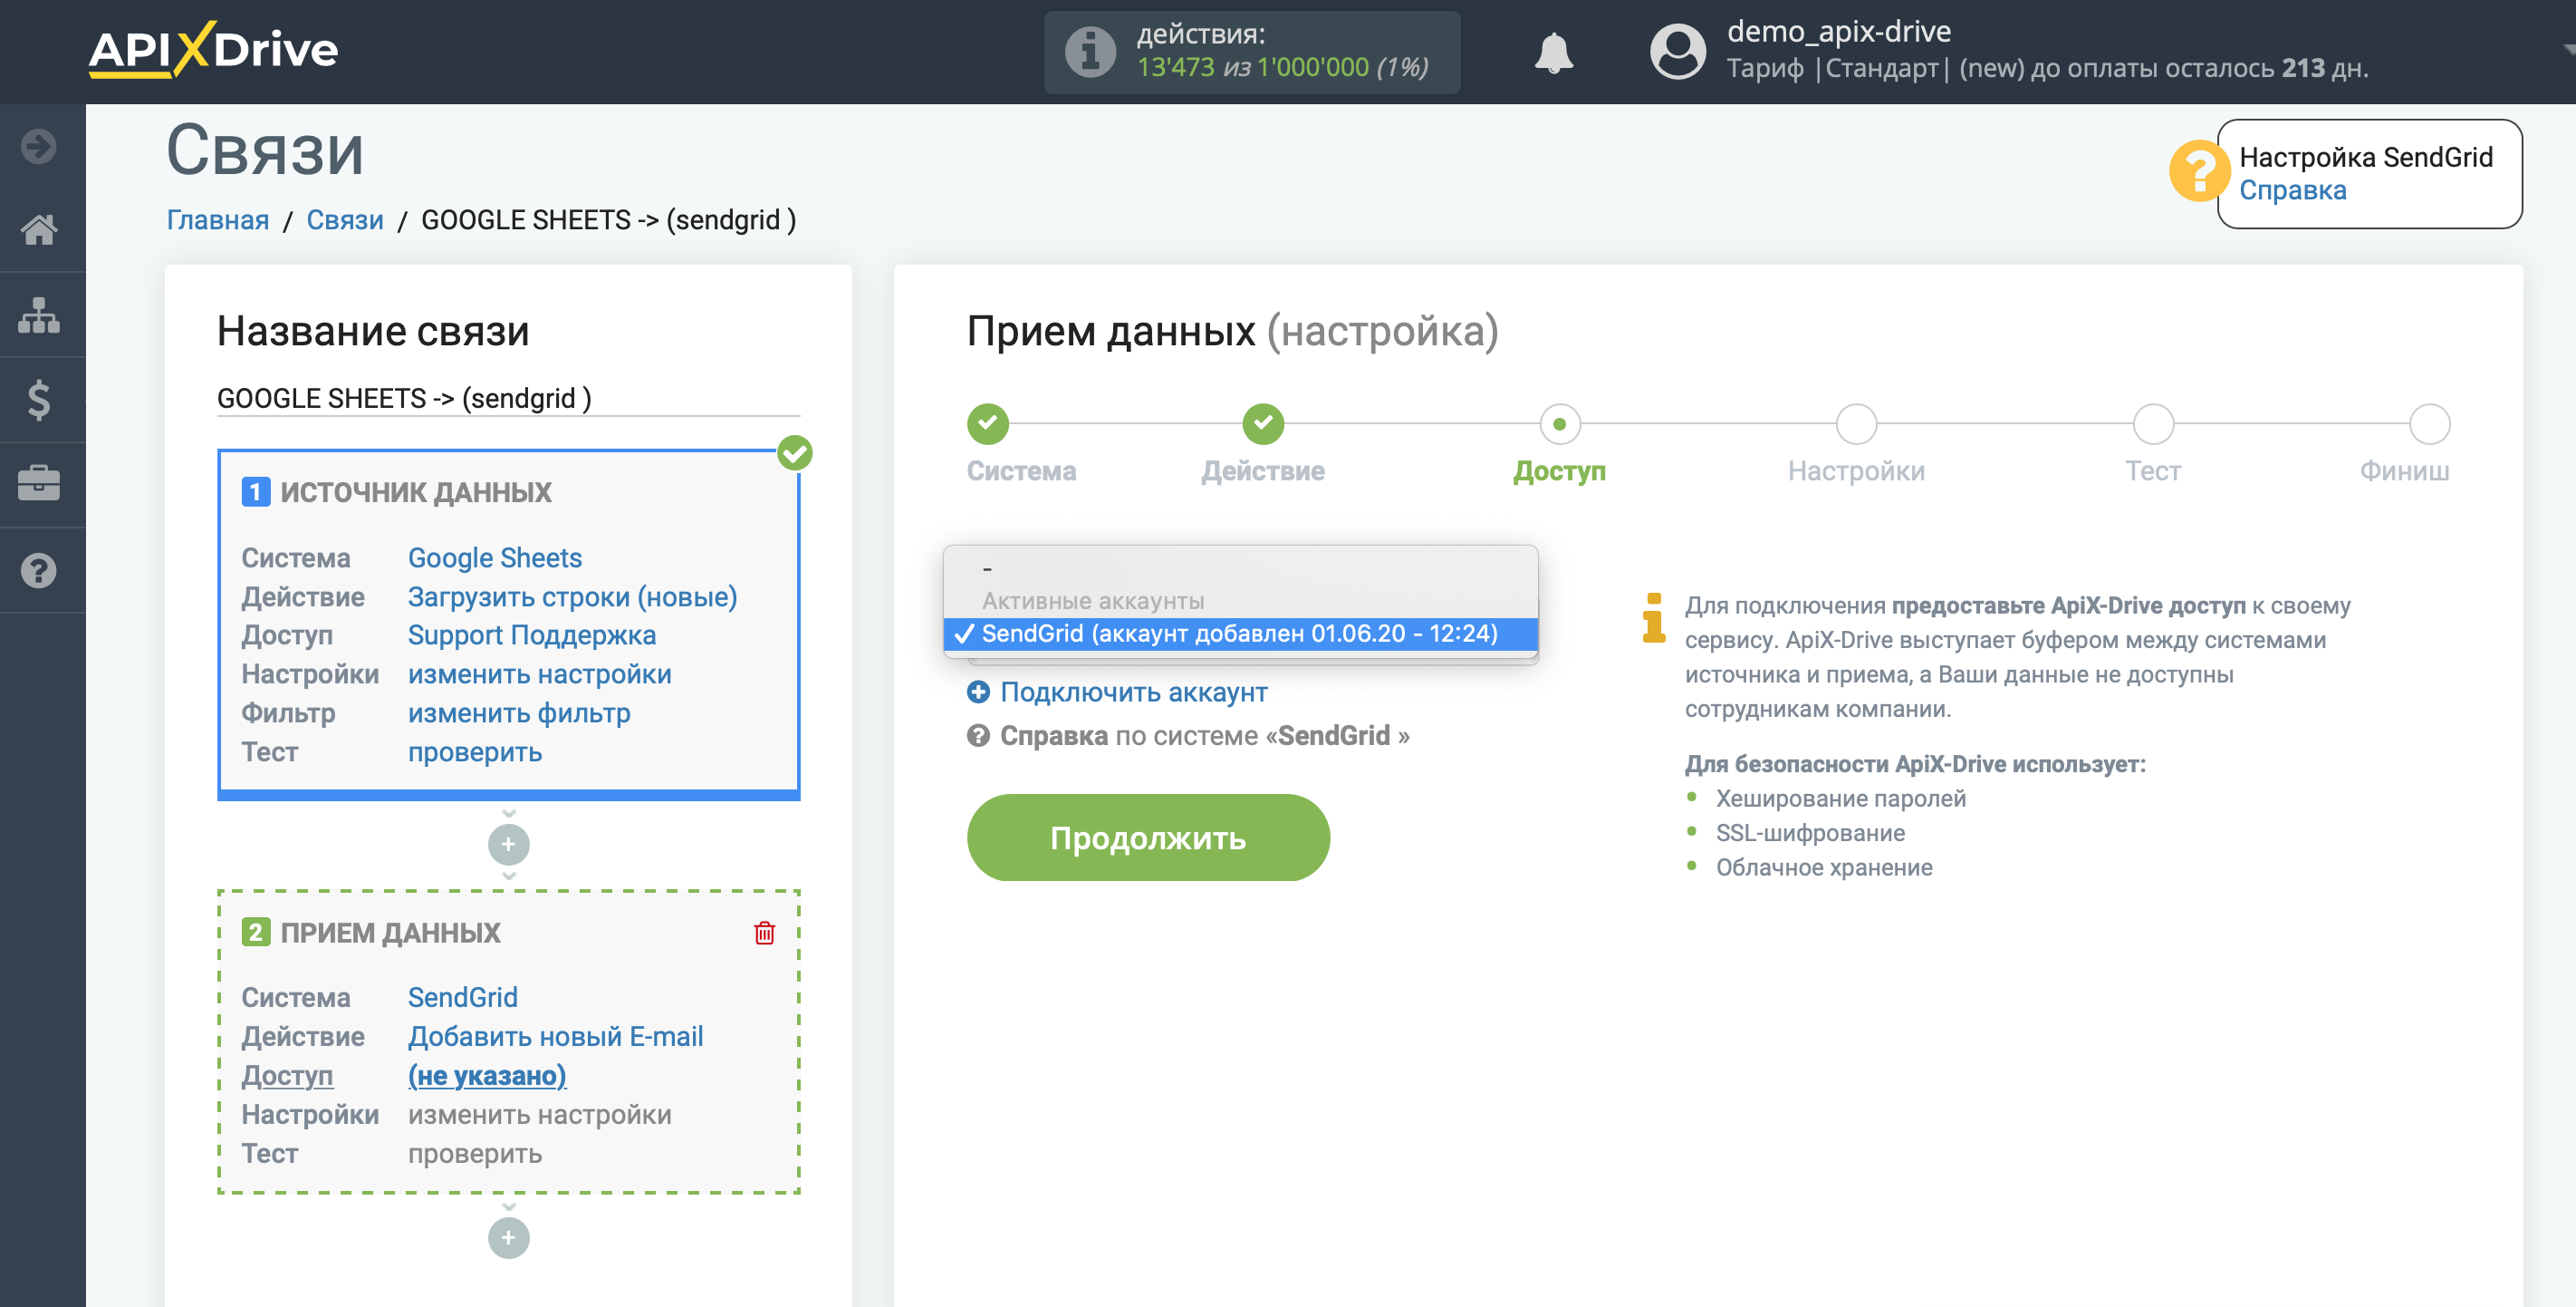2576x1307 pixels.
Task: Select the Тест step
Action: [x=2153, y=424]
